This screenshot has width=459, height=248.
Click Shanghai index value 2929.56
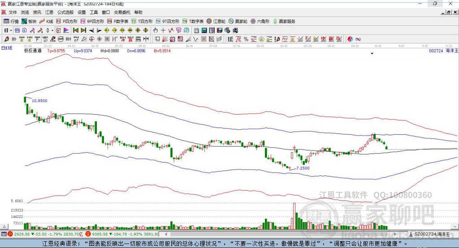22,234
